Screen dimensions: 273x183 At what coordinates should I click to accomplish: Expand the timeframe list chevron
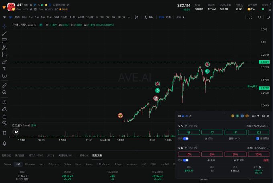pos(129,17)
